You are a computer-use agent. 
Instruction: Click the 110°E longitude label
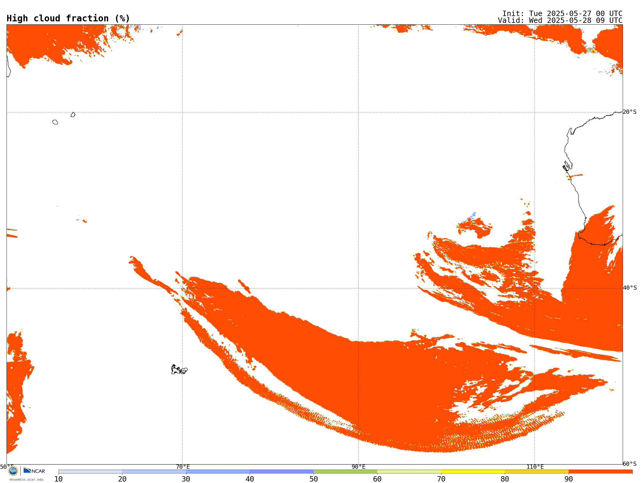(x=535, y=467)
